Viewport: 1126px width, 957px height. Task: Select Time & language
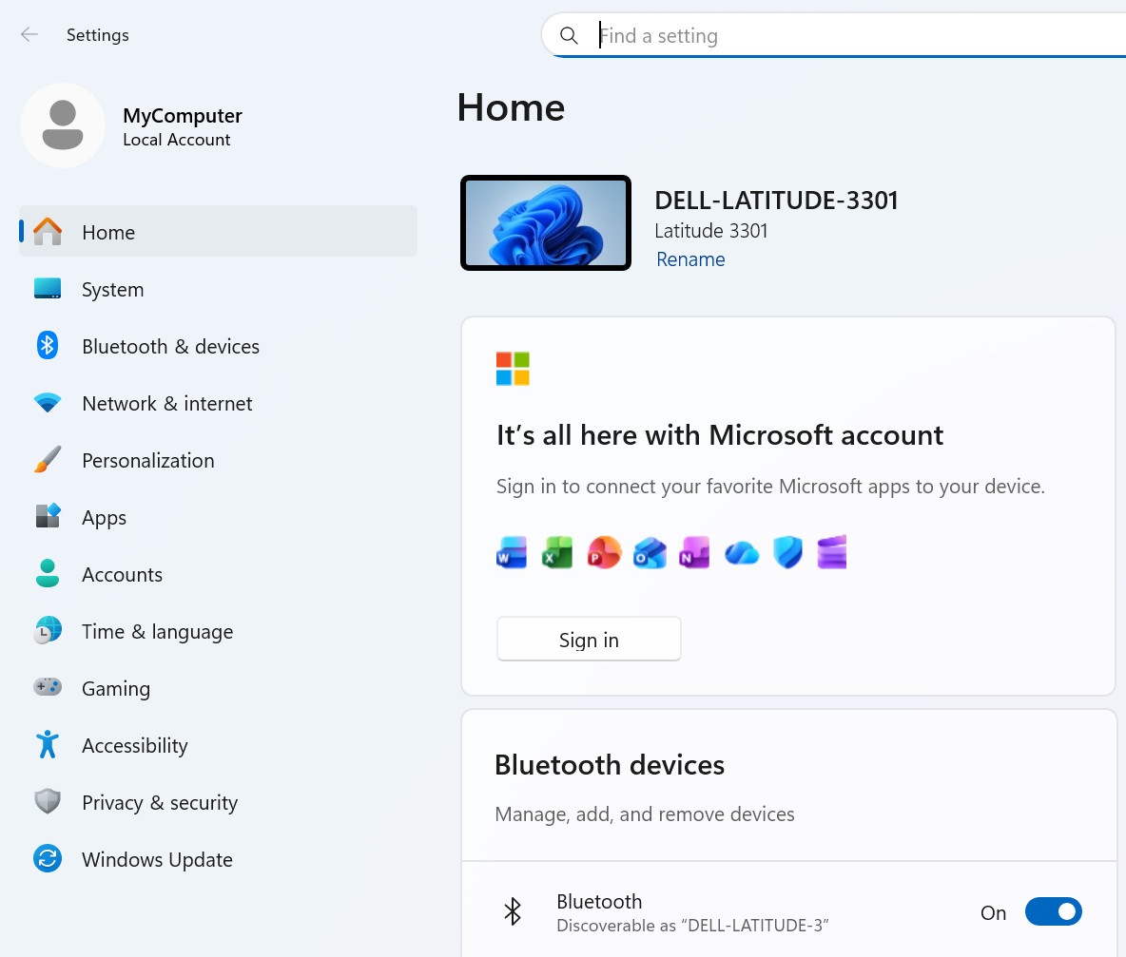coord(218,631)
